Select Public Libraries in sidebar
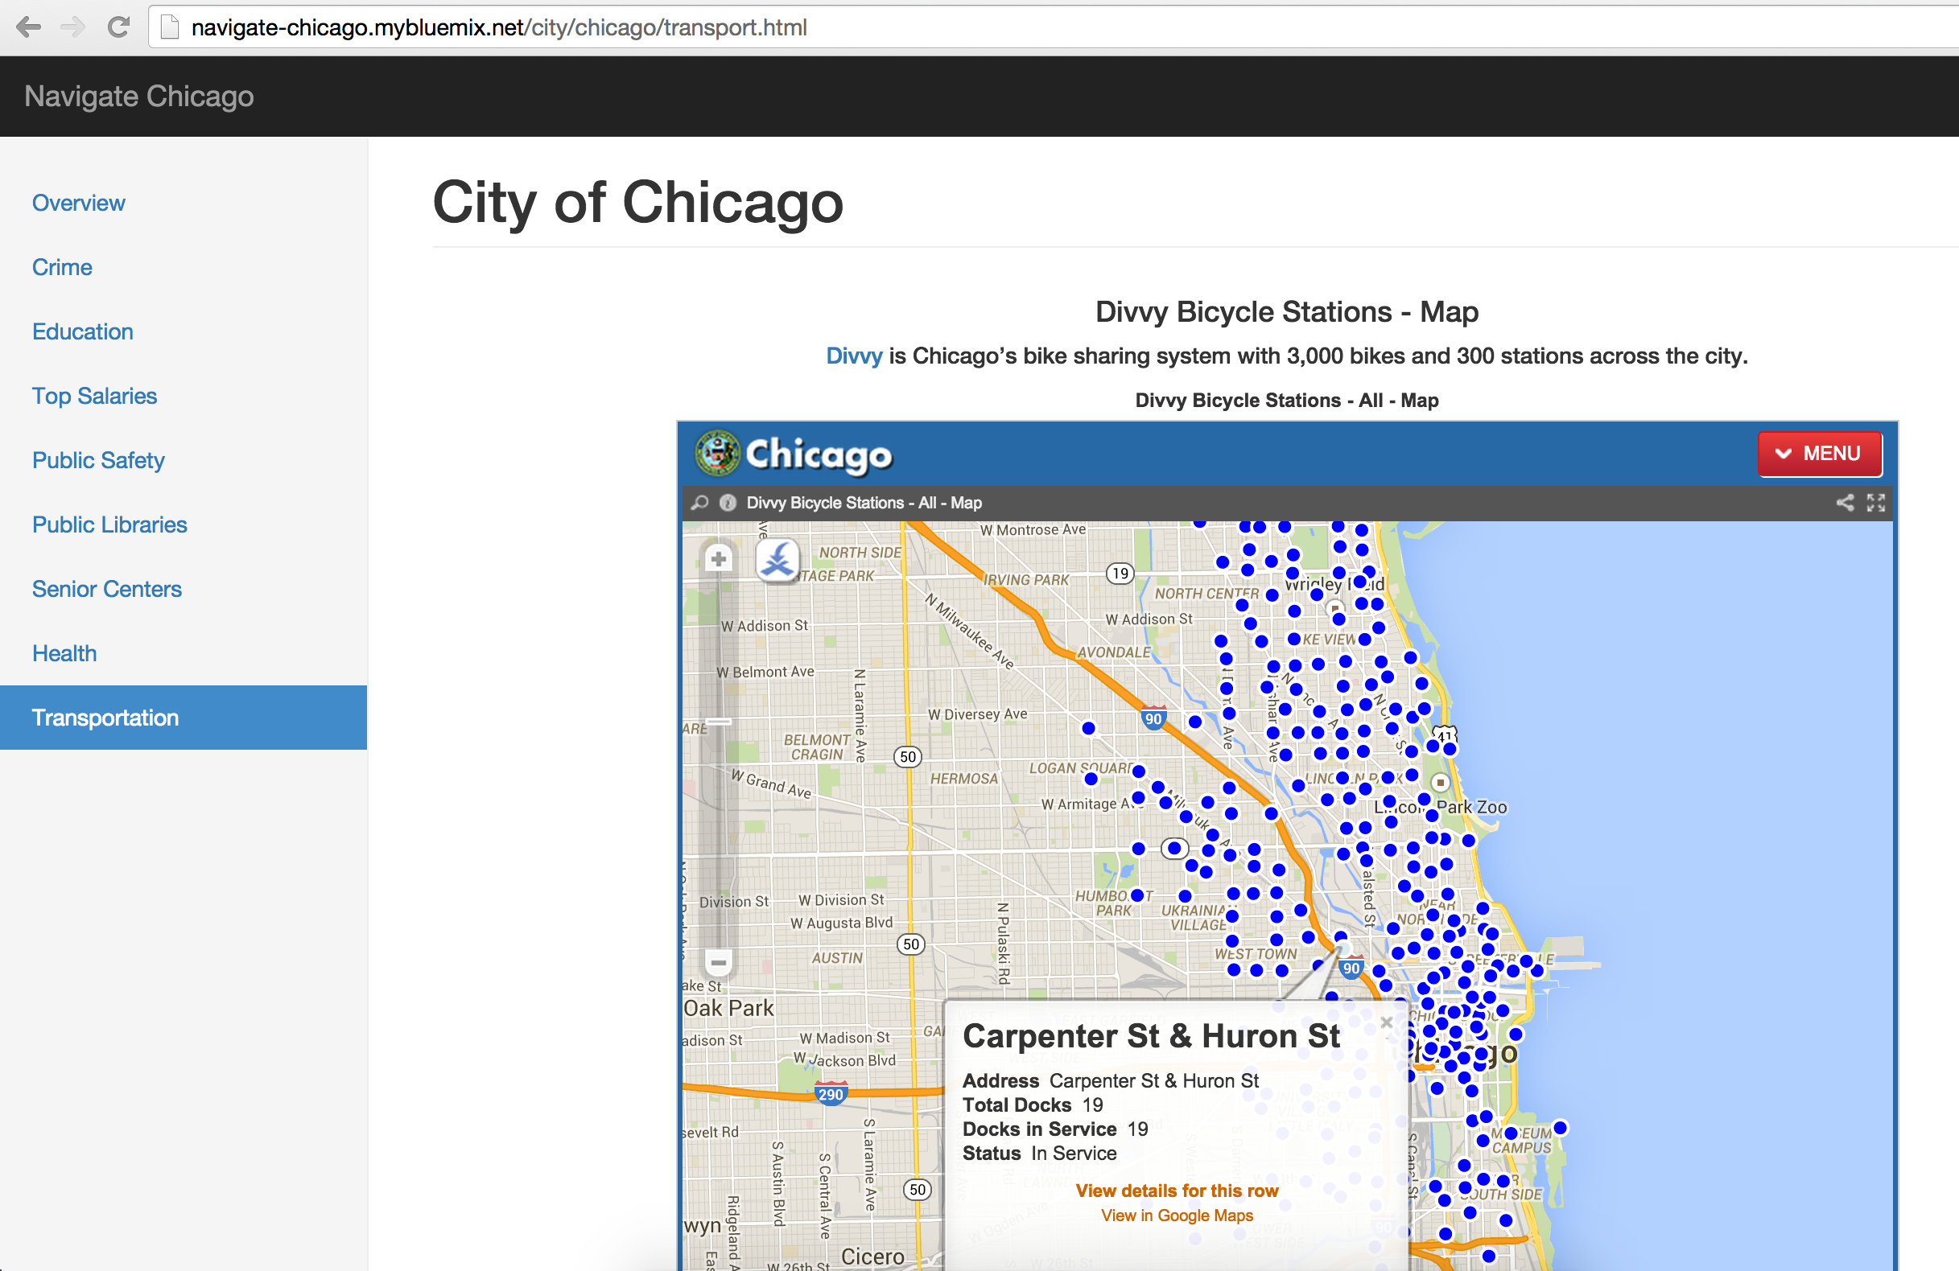Image resolution: width=1959 pixels, height=1271 pixels. pos(109,524)
